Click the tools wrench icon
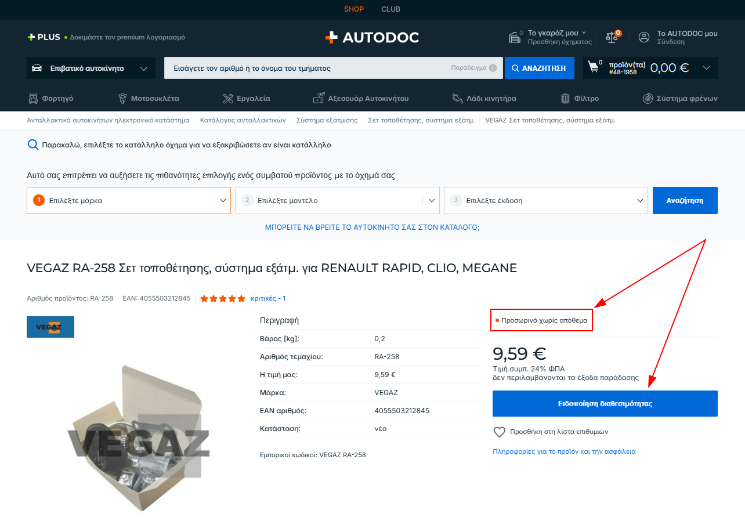This screenshot has width=745, height=517. [228, 99]
